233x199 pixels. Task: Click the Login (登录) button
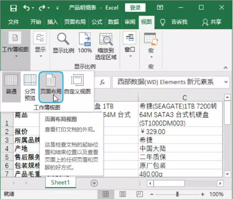[x=135, y=8]
